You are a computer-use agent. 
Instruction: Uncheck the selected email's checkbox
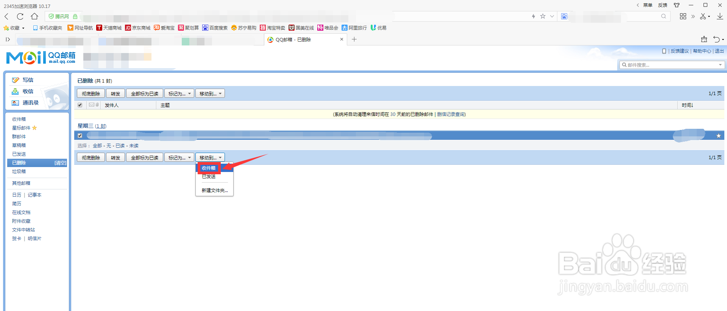click(x=80, y=136)
